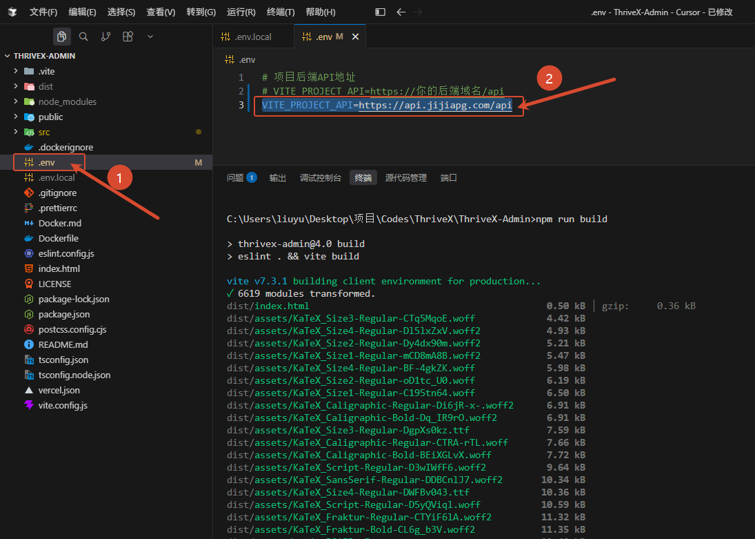The height and width of the screenshot is (539, 755).
Task: Open the Extensions view icon
Action: pos(128,37)
